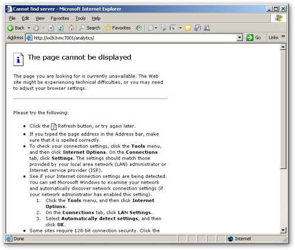The width and height of the screenshot is (295, 250).
Task: Click the Mail envelope icon
Action: tap(151, 28)
